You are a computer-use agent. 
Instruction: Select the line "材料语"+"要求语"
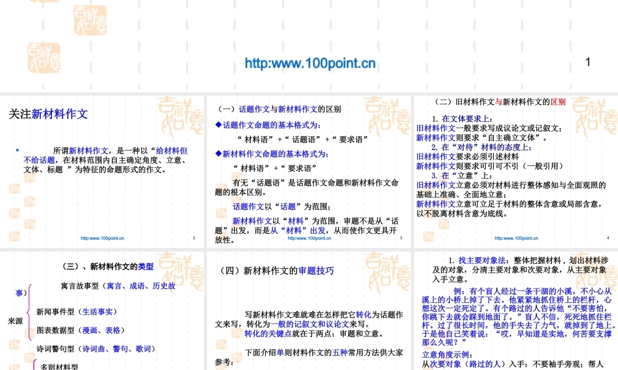point(275,168)
